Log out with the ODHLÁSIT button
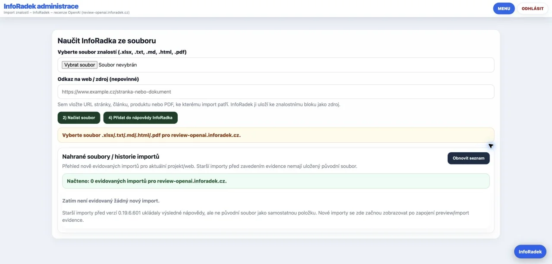 coord(533,9)
